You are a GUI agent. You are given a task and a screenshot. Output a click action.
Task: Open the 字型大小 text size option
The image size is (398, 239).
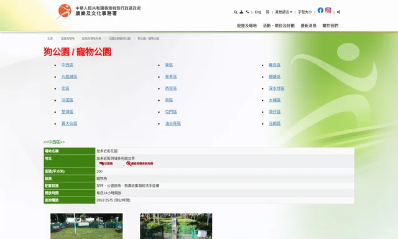tap(305, 12)
